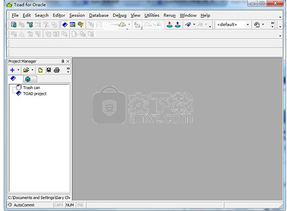
Task: Open the Schema Browser icon with glasses
Action: 30,24
